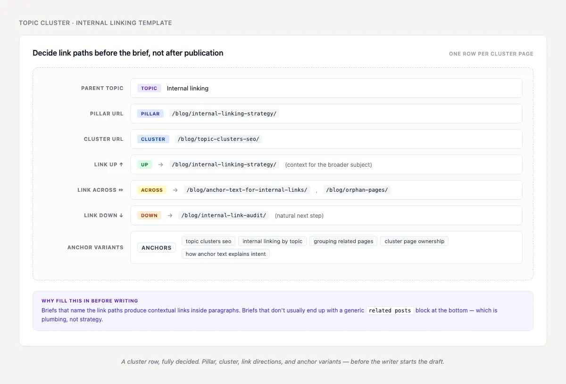Click the arrow after the UP badge
Viewport: 566px width, 384px height.
[161, 164]
